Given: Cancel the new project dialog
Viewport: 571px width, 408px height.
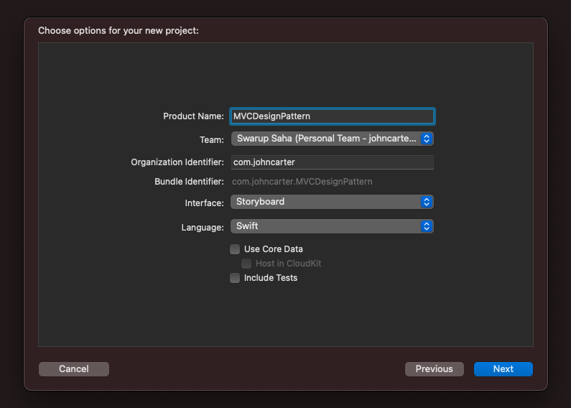Looking at the screenshot, I should click(x=74, y=369).
